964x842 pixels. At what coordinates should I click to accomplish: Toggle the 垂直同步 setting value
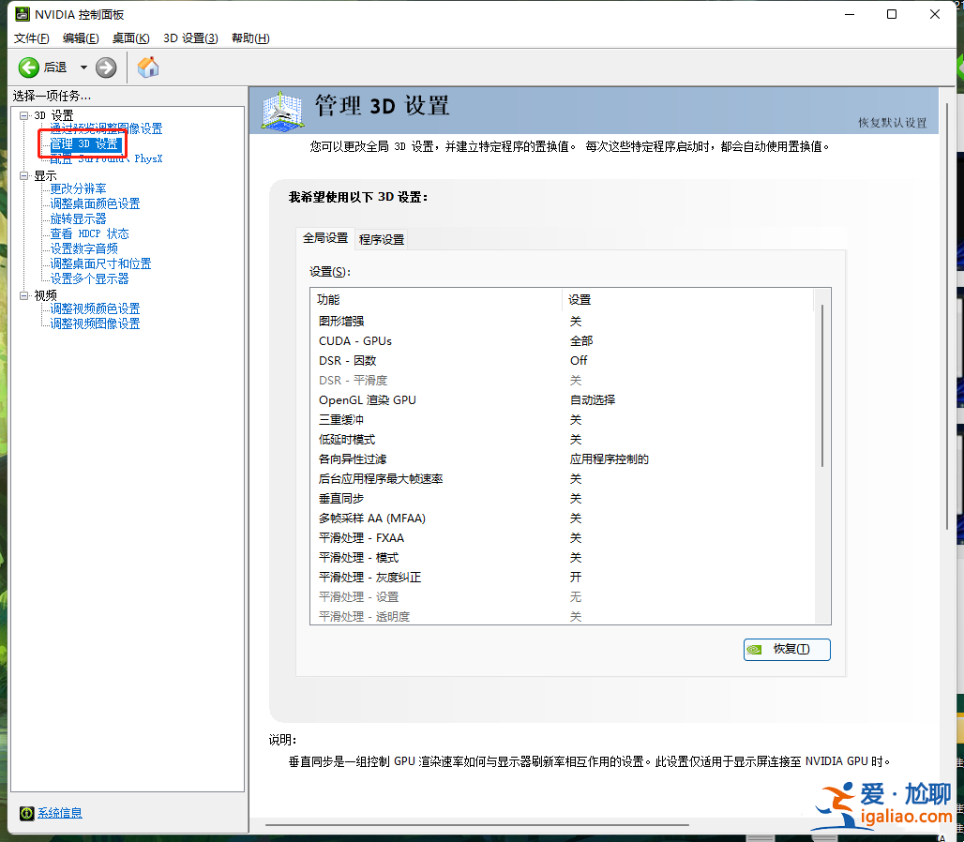(x=575, y=498)
